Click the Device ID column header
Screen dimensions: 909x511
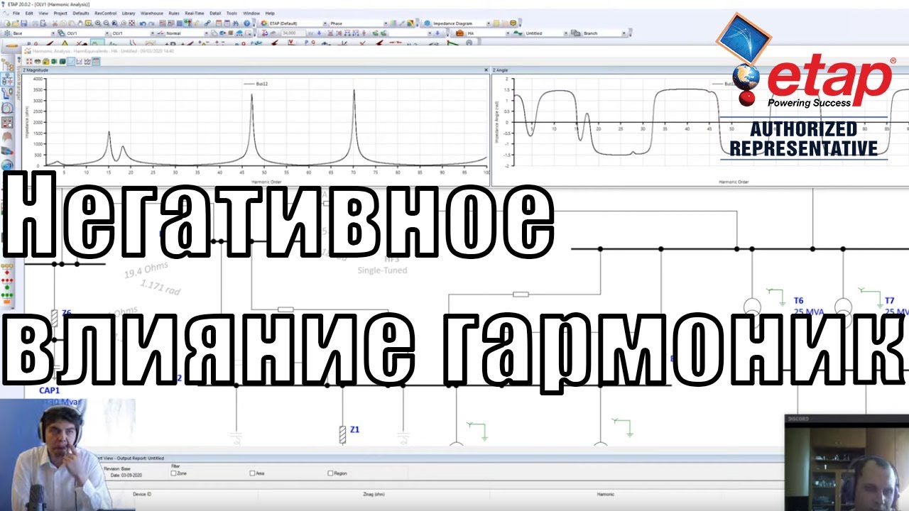142,494
